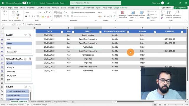Viewport: 189px width, 106px height.
Task: Apply percent style to number
Action: coord(104,16)
